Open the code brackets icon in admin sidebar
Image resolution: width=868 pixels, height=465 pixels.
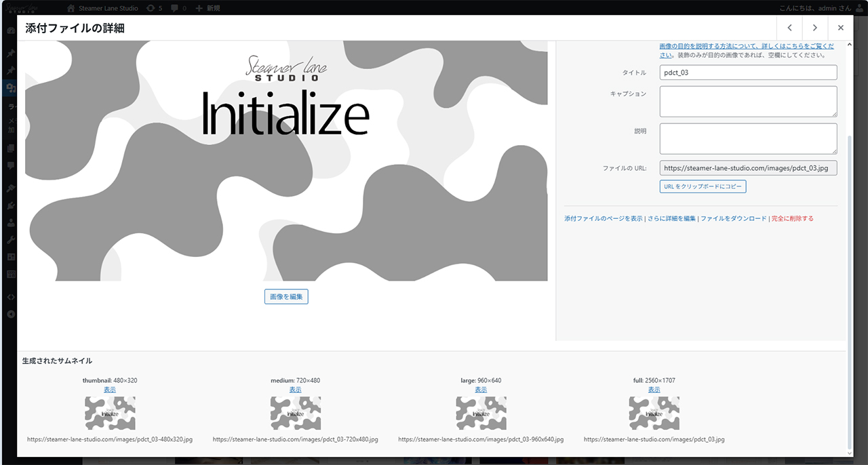11,297
